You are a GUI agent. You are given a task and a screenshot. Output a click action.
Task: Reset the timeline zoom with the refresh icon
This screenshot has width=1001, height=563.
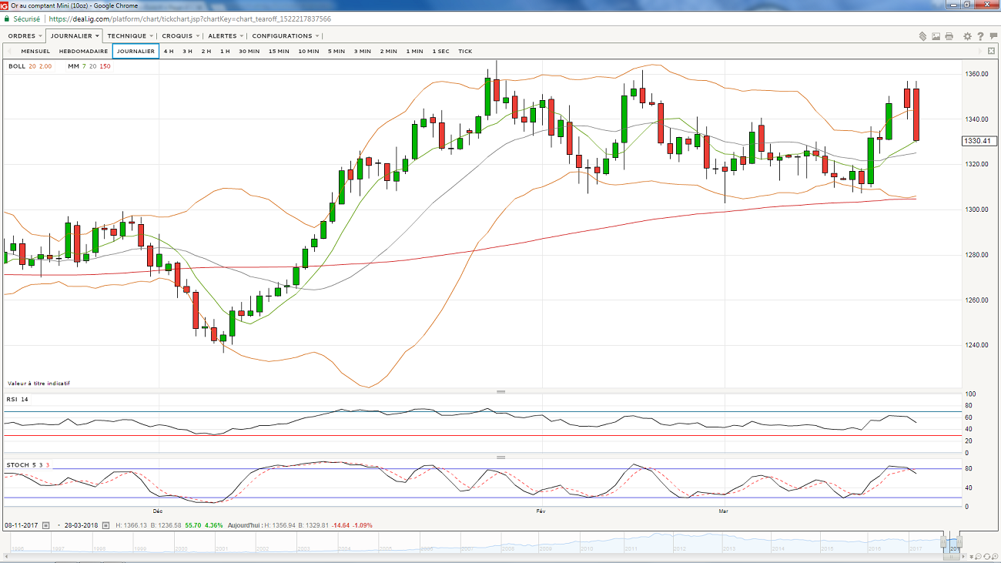986,556
